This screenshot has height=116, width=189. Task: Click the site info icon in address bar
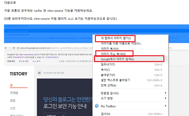point(18,48)
